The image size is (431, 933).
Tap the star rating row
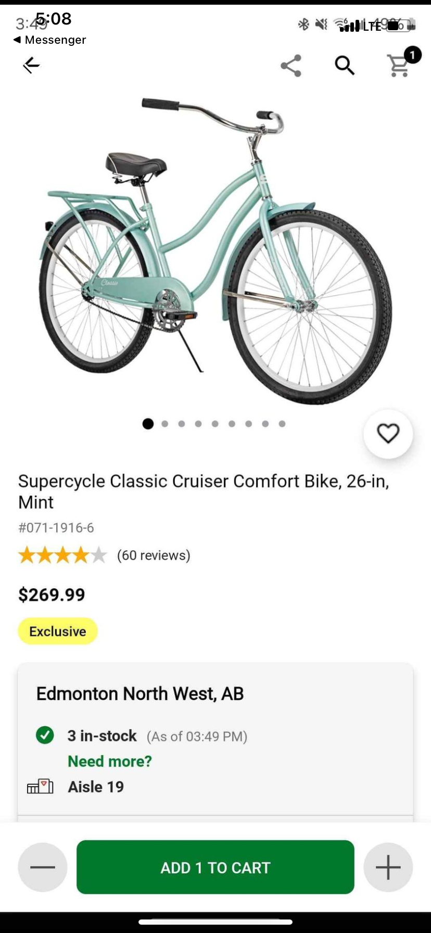pos(62,556)
